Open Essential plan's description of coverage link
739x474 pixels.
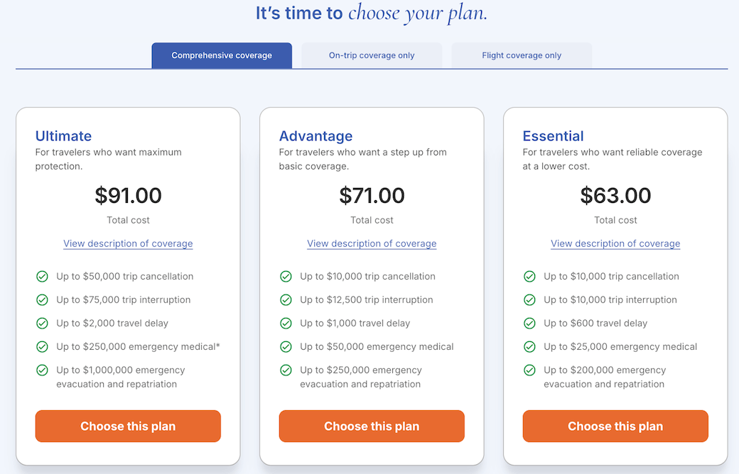point(615,243)
